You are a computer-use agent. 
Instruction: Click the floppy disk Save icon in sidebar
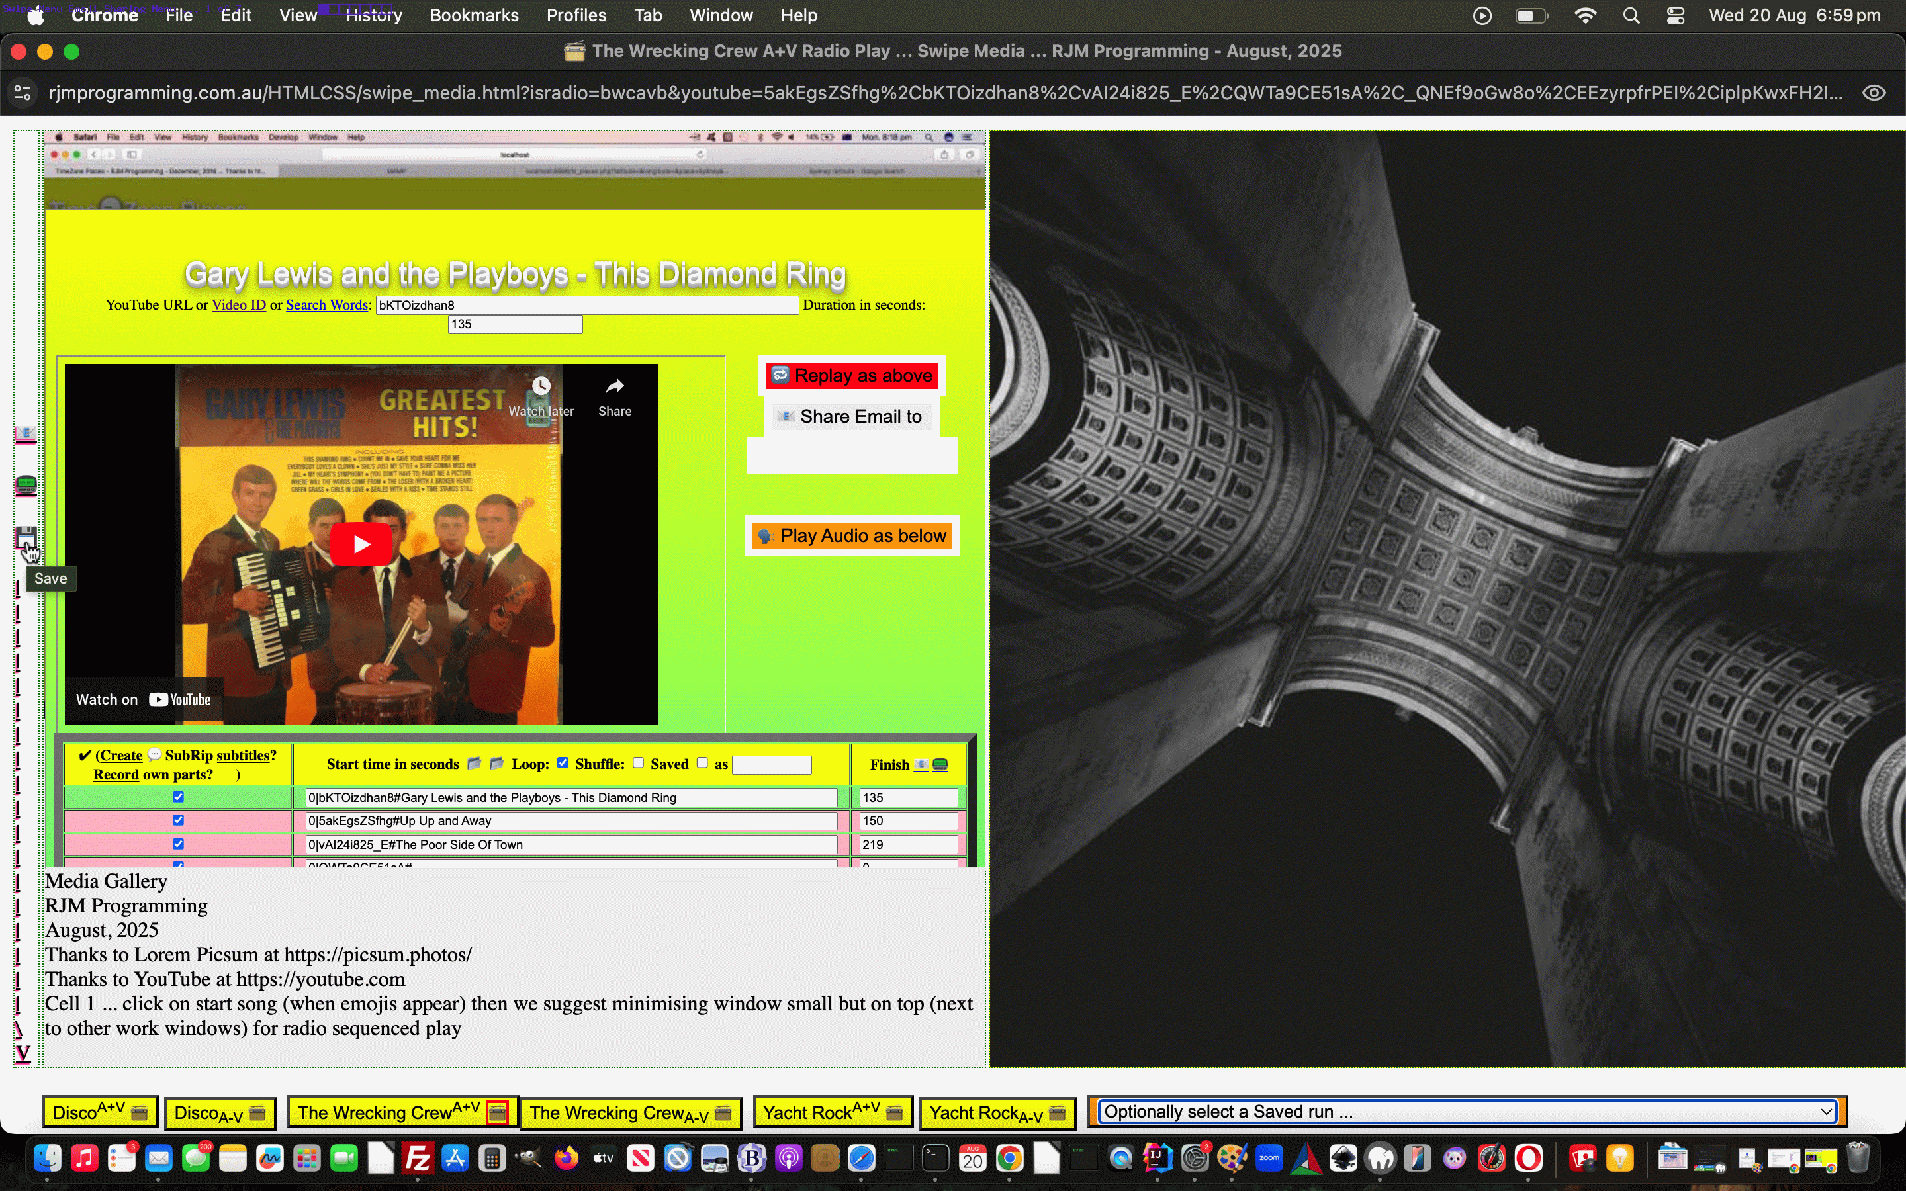(26, 539)
